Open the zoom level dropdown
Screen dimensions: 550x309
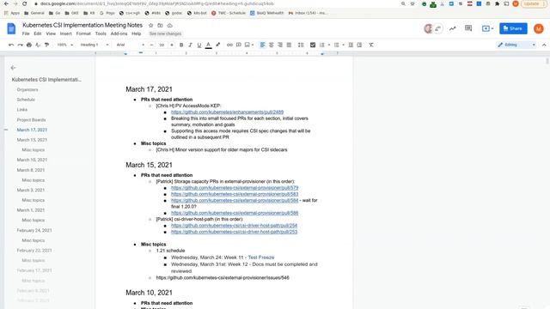click(x=65, y=45)
